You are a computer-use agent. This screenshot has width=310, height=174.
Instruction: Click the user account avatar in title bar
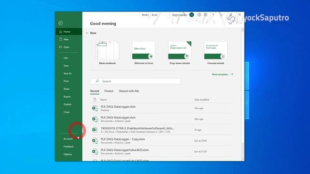[192, 15]
